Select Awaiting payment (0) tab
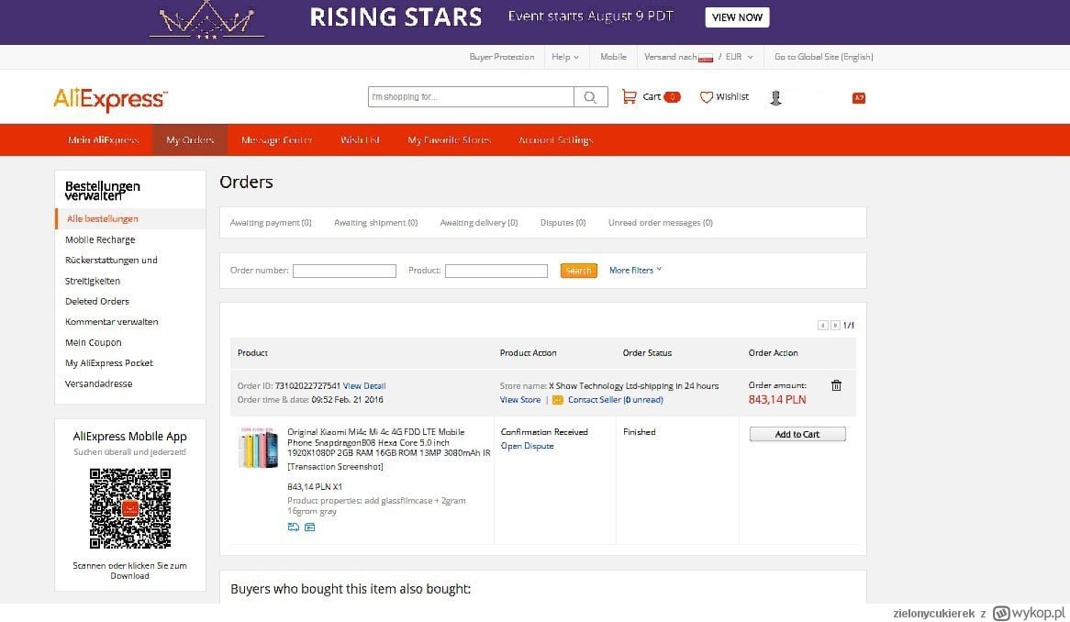This screenshot has width=1070, height=622. point(271,222)
